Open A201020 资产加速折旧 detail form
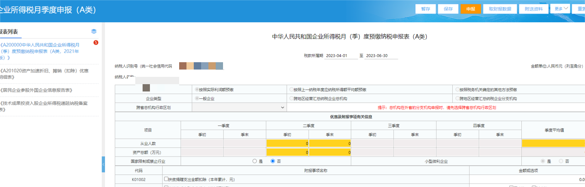Screen dimensions: 585x187 pos(44,74)
